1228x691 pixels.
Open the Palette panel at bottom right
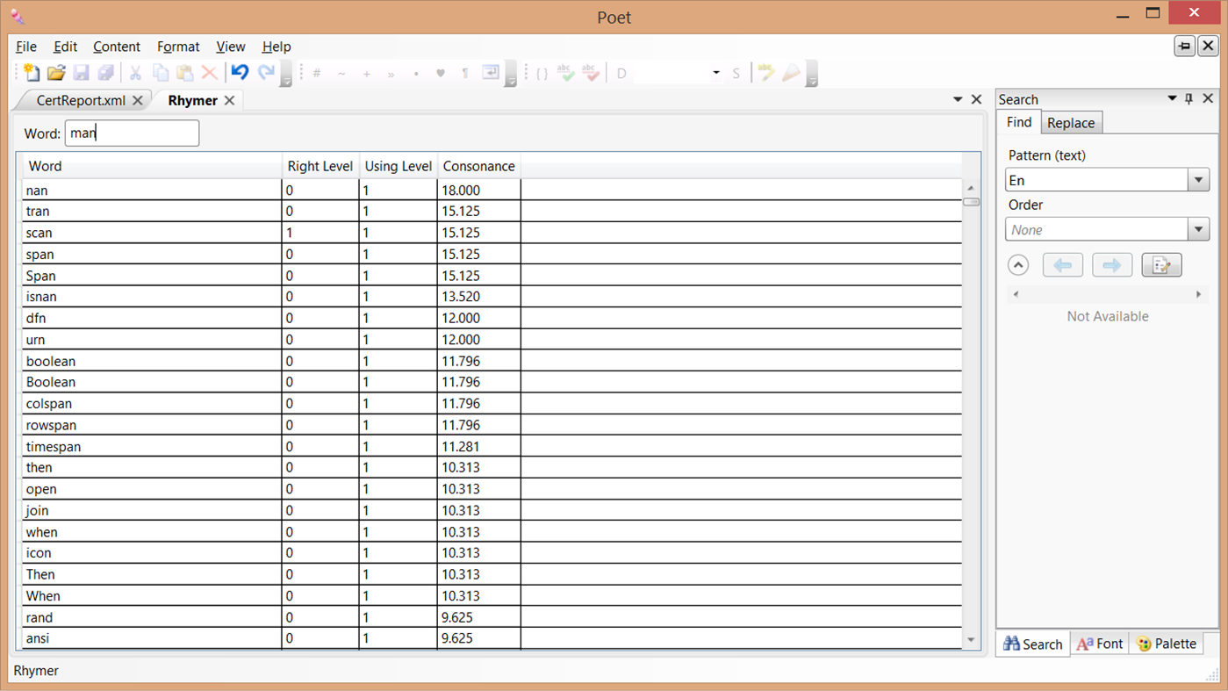(1167, 644)
